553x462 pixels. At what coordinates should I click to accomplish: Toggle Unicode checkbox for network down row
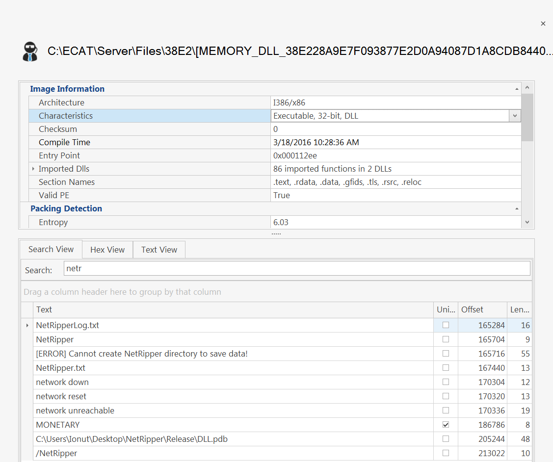(x=446, y=382)
